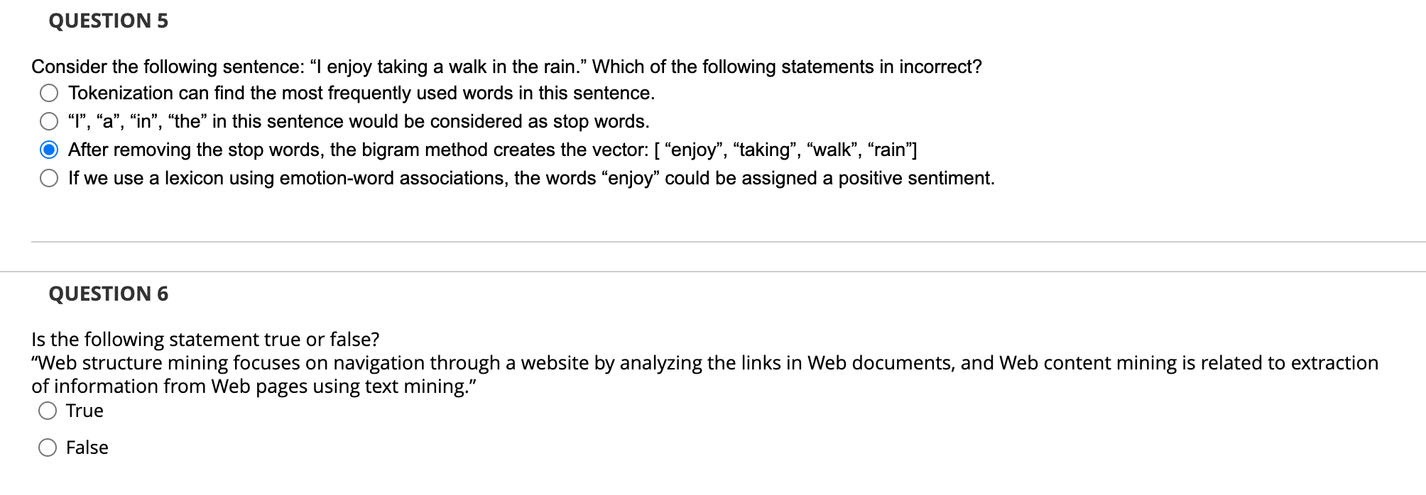Select the lexicon emotion-word answer option

click(49, 177)
